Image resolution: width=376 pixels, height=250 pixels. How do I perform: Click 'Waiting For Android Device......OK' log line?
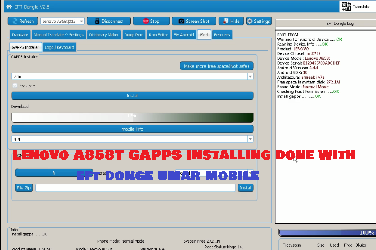coord(310,39)
